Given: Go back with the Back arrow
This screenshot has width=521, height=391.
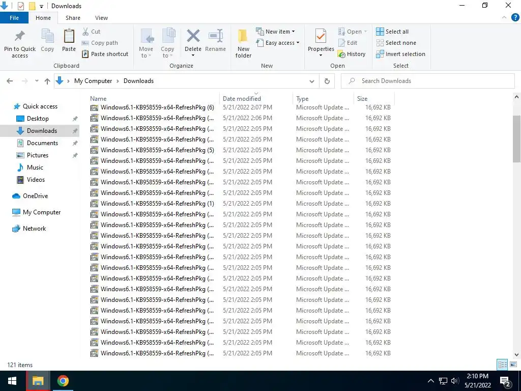Looking at the screenshot, I should pos(10,81).
